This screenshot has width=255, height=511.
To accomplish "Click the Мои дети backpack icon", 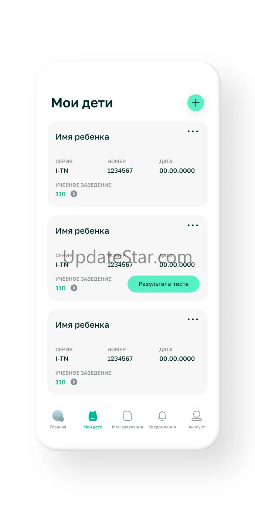I will pyautogui.click(x=93, y=416).
